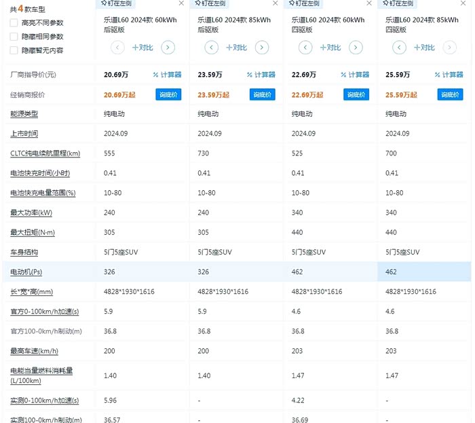Open the 实测0-100km/h加速(s) parameter link
The image size is (475, 423).
pyautogui.click(x=45, y=401)
